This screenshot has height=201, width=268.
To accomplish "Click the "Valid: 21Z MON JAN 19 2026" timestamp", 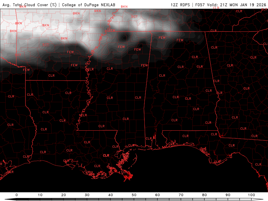I will [237, 5].
